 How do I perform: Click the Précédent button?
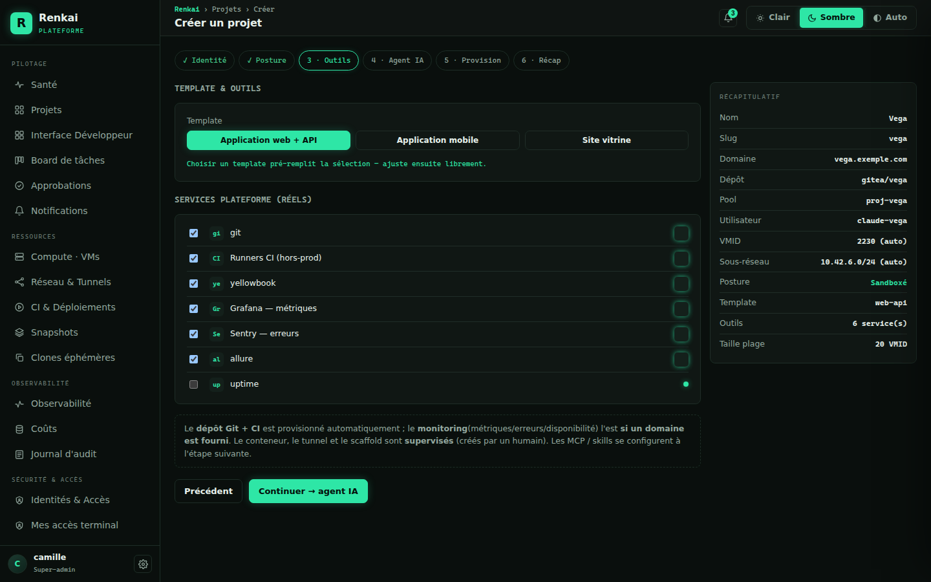[x=208, y=491]
